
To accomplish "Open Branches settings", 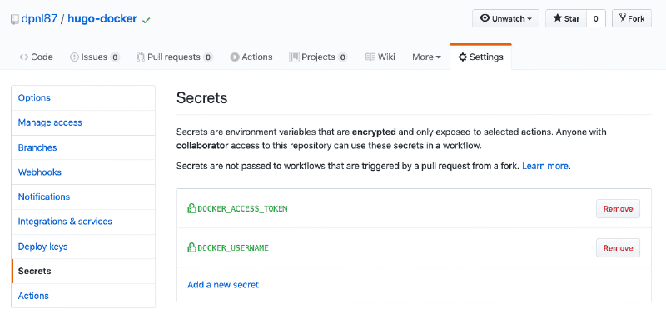I will pos(83,147).
